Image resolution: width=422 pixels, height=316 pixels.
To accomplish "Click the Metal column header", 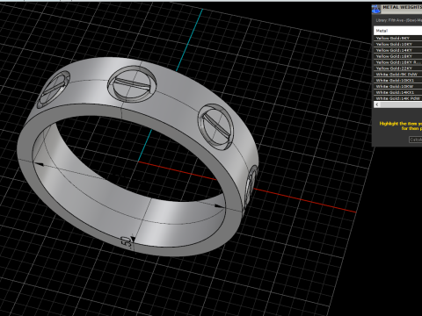I will click(397, 31).
